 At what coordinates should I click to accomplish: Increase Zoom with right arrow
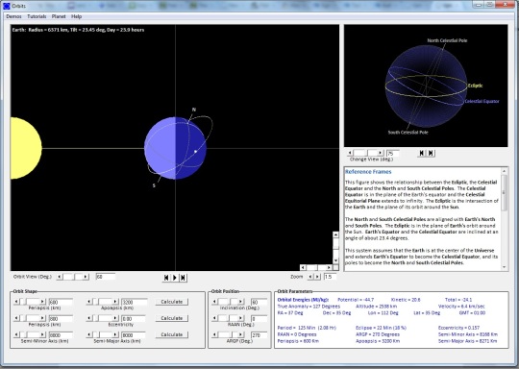[x=317, y=277]
